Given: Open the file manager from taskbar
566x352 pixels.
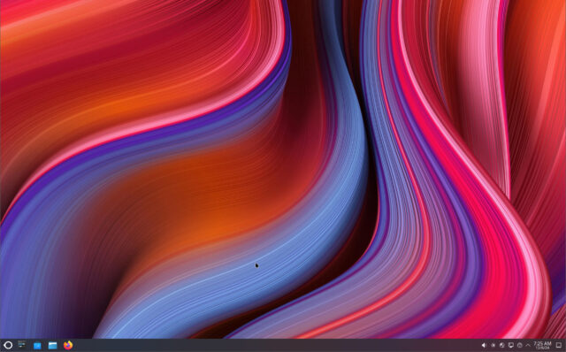Looking at the screenshot, I should tap(53, 346).
